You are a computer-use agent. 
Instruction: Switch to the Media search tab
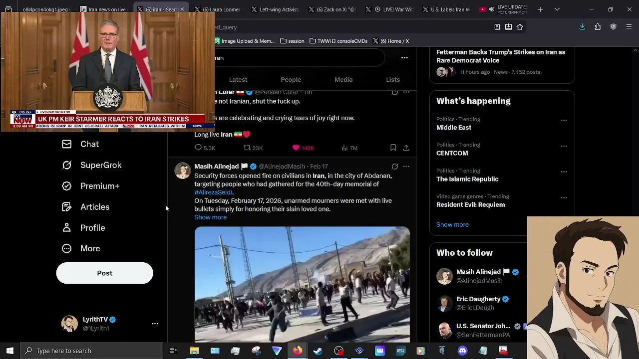click(x=343, y=80)
